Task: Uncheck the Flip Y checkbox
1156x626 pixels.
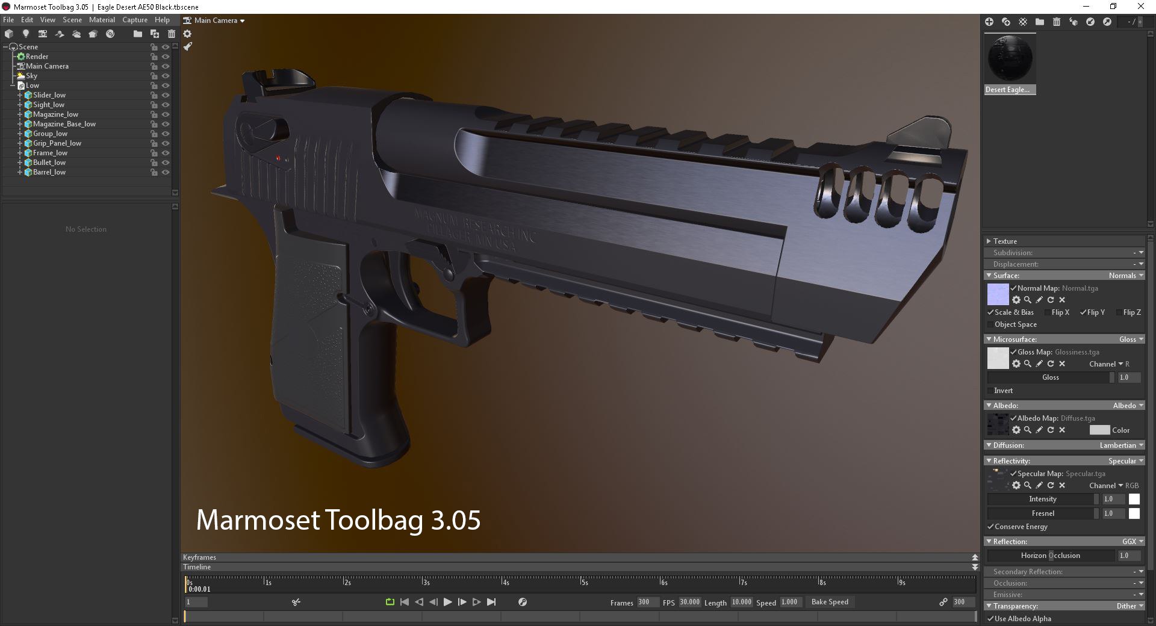Action: 1083,312
